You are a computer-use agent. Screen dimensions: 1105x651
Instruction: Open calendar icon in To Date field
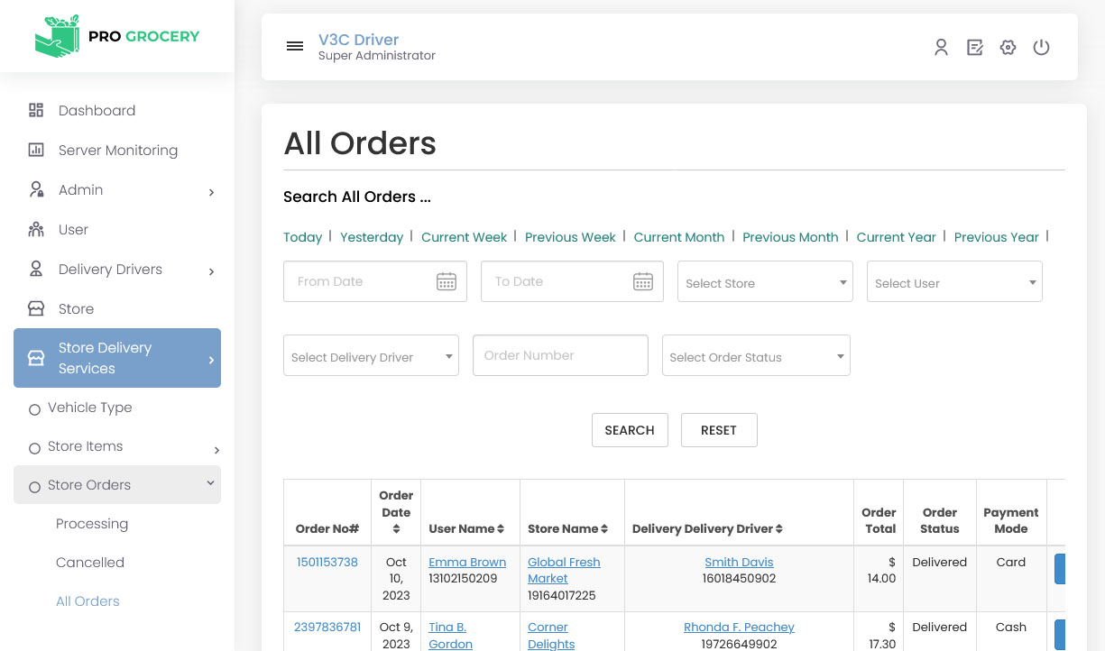[642, 282]
